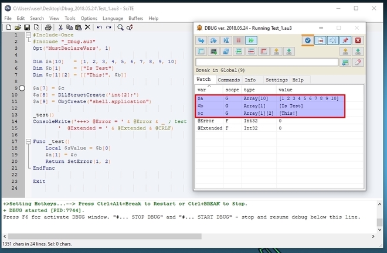
Task: Click the Step Into debug arrow icon
Action: 202,40
